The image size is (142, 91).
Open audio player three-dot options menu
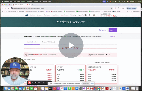pyautogui.click(x=109, y=55)
